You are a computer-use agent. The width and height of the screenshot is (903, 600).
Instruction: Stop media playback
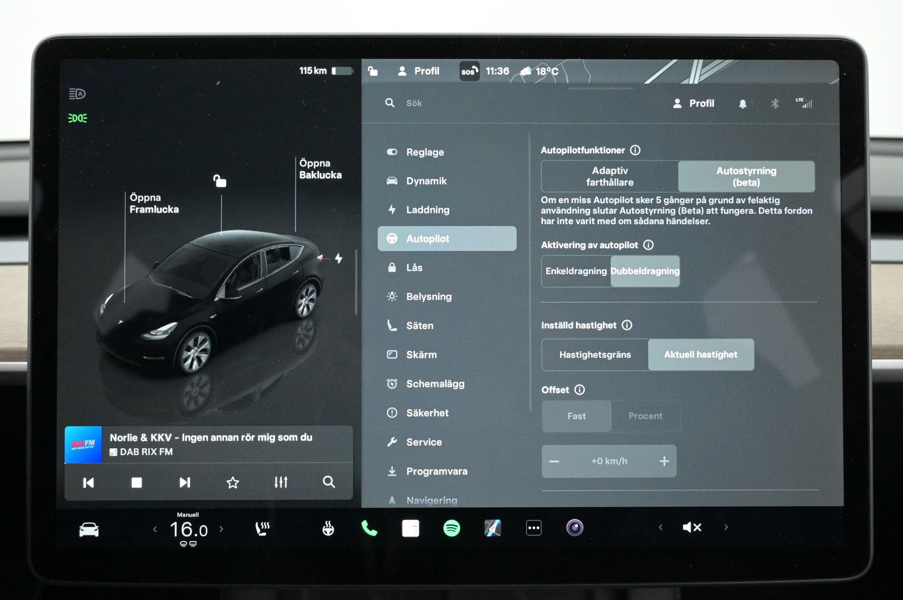137,482
